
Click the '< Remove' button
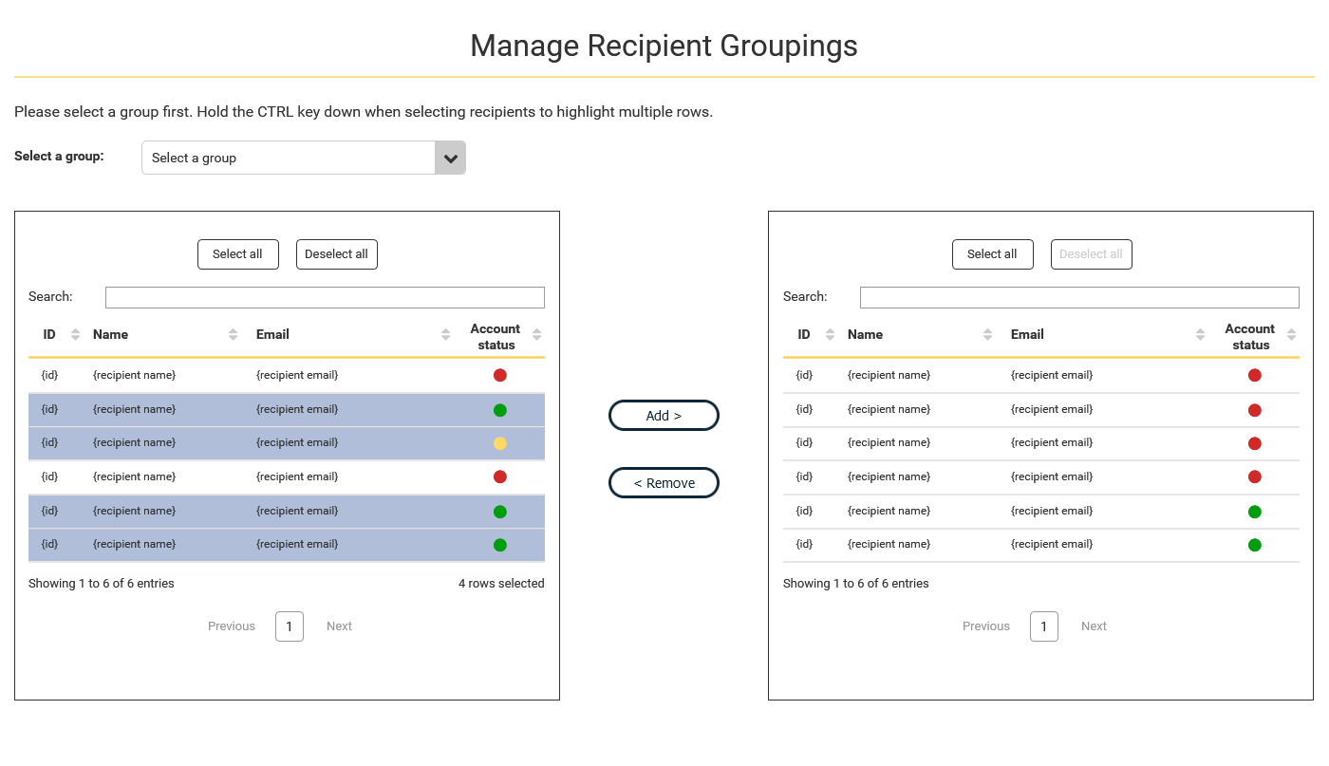point(664,482)
